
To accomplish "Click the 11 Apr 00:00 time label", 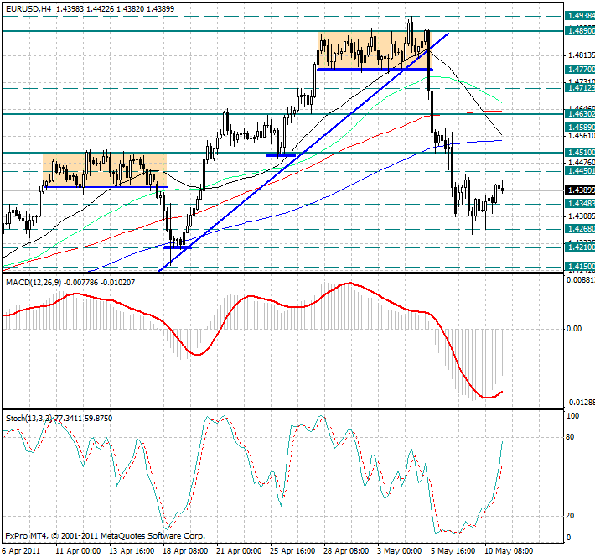I will pyautogui.click(x=78, y=550).
